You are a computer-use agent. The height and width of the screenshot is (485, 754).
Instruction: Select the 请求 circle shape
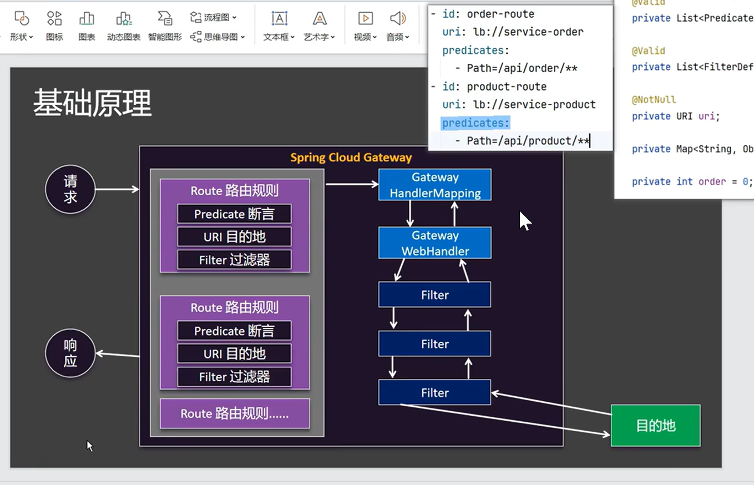70,189
